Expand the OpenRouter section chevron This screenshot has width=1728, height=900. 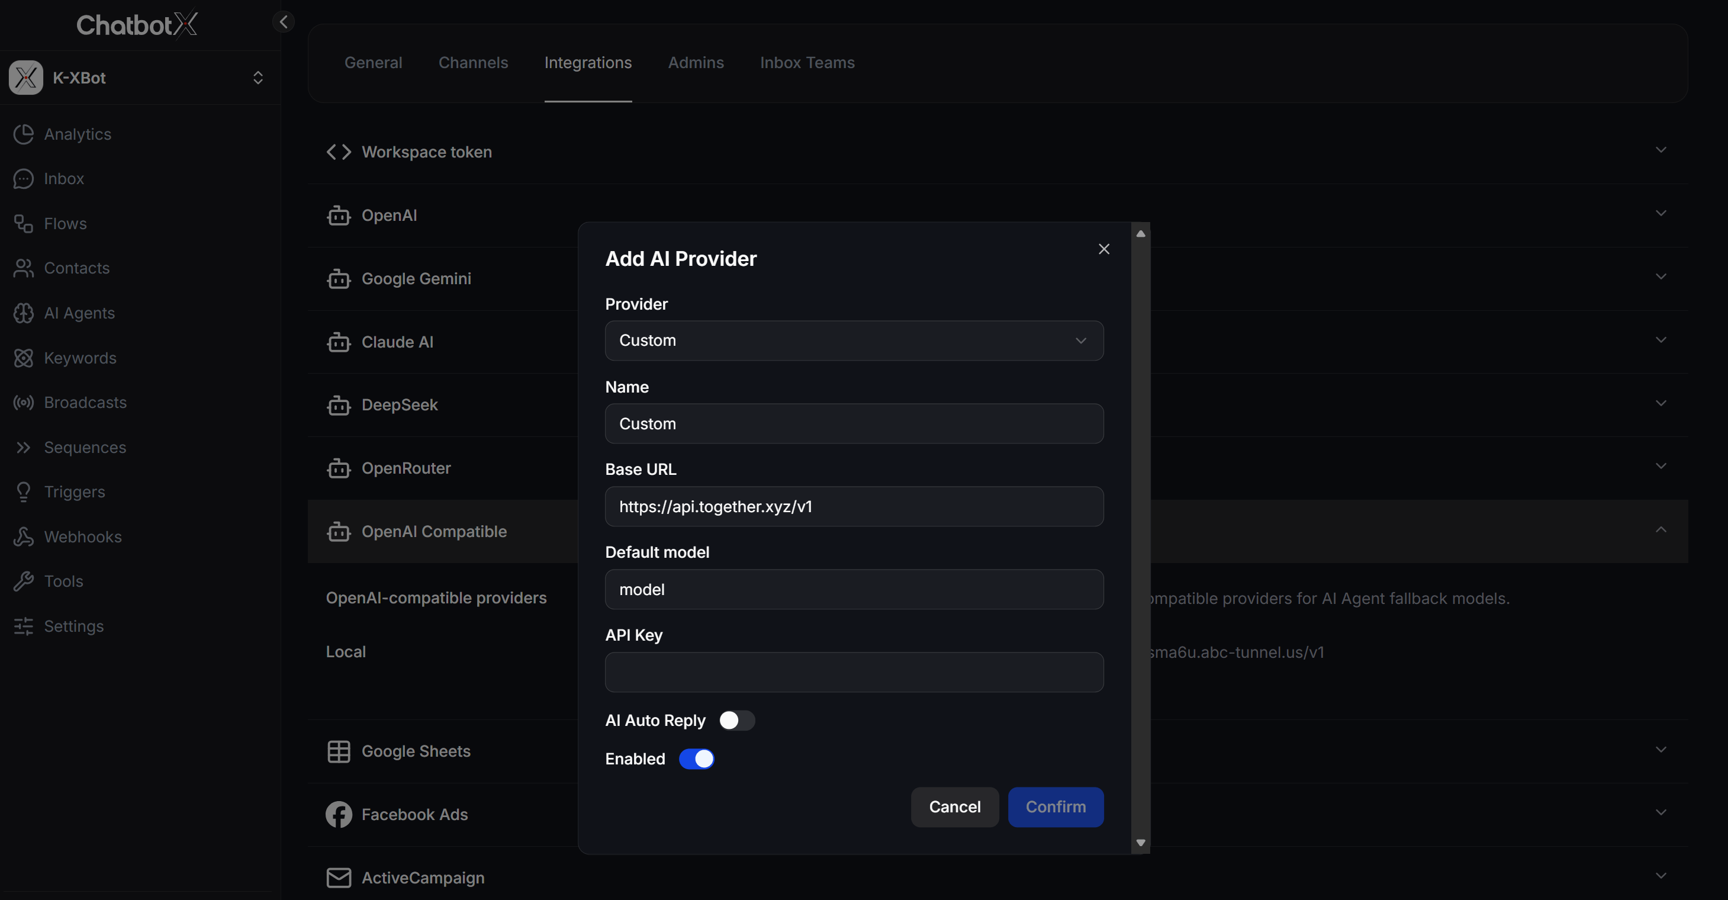tap(1661, 466)
